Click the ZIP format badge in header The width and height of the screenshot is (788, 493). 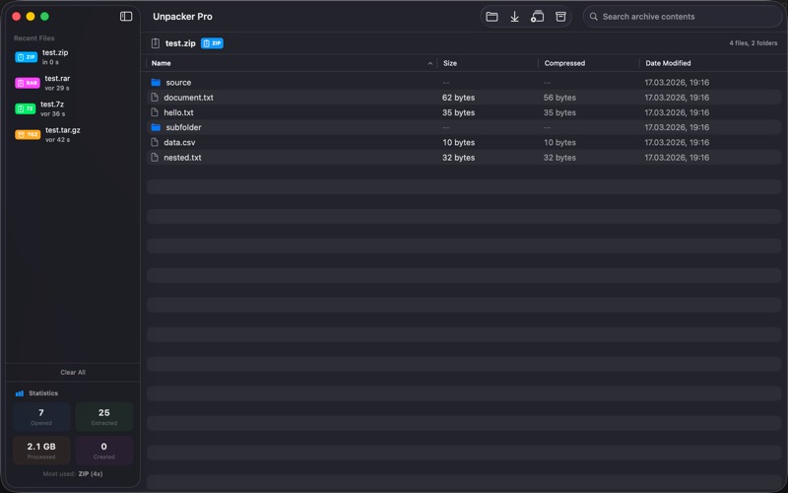point(212,43)
